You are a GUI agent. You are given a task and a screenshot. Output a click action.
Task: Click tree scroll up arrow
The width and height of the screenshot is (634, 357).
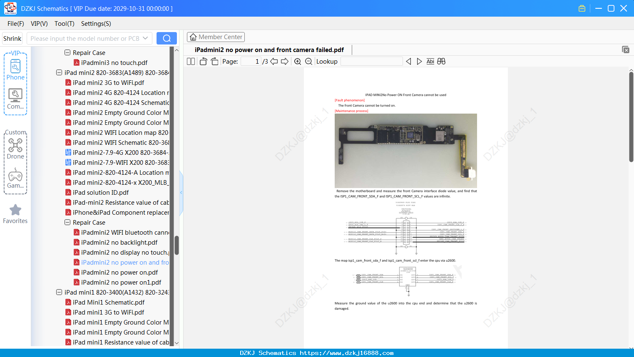(x=177, y=50)
